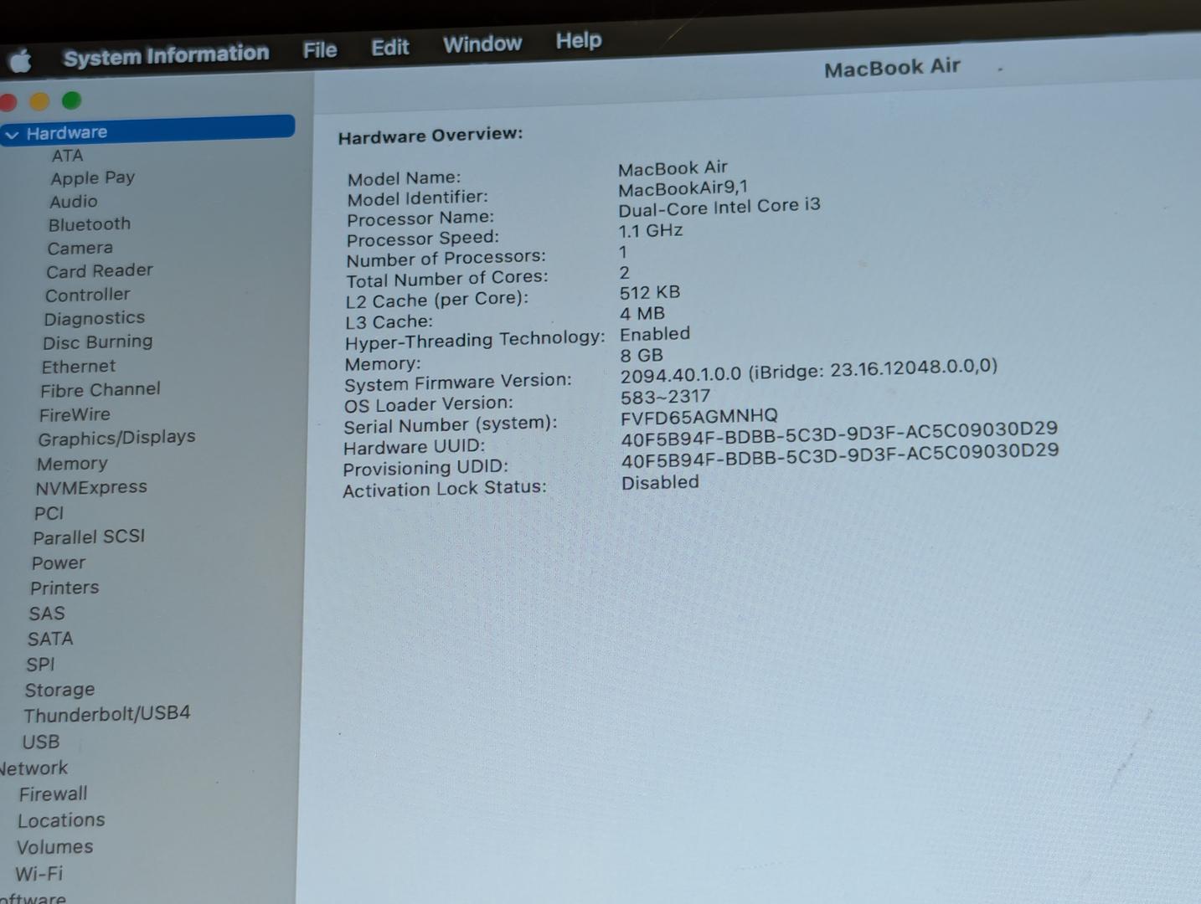Select ATA in the sidebar
This screenshot has width=1201, height=904.
tap(67, 156)
